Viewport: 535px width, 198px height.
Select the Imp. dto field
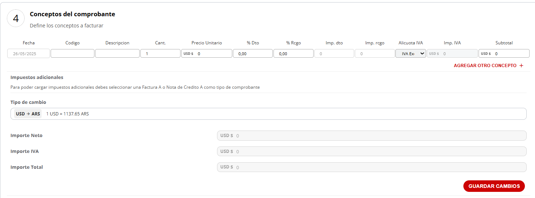pos(334,53)
